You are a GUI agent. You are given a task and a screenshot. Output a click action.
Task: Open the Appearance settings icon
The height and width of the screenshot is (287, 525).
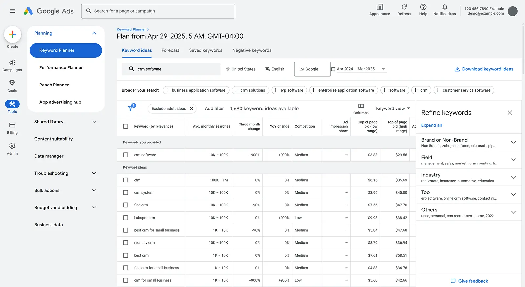pyautogui.click(x=380, y=7)
